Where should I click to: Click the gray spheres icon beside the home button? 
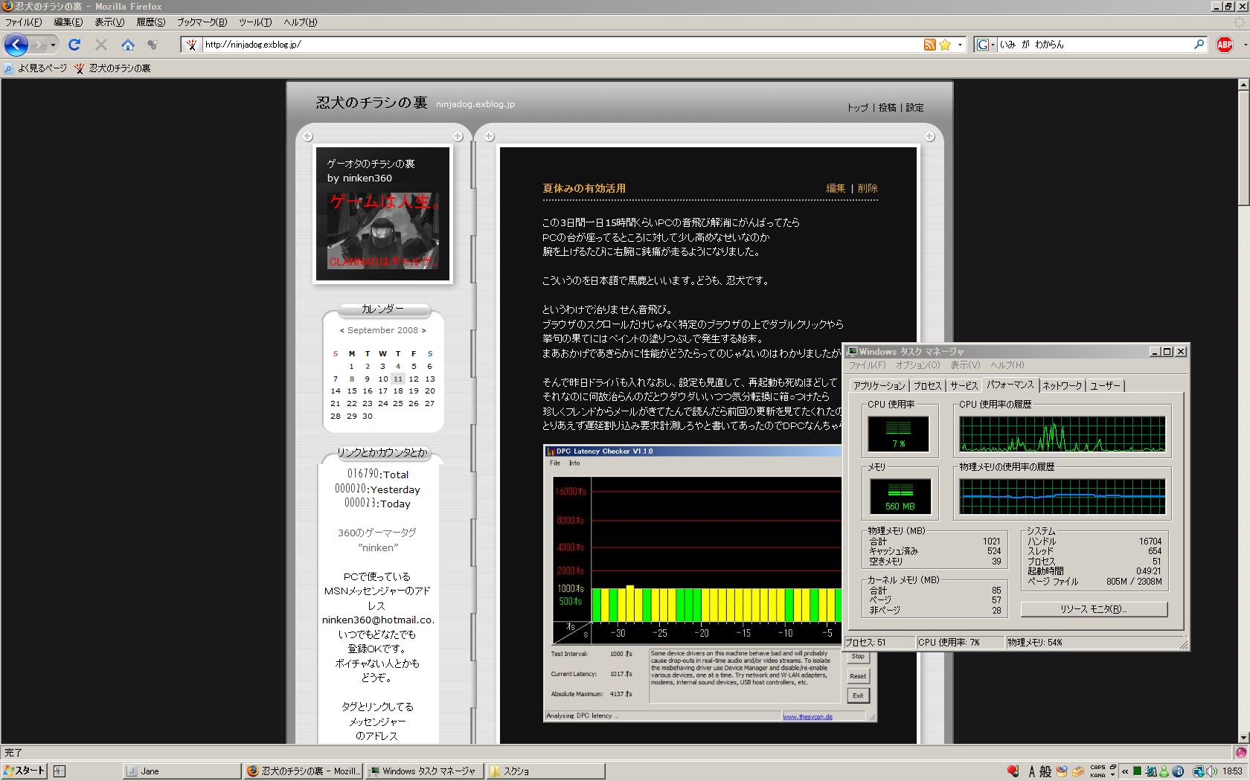point(153,45)
